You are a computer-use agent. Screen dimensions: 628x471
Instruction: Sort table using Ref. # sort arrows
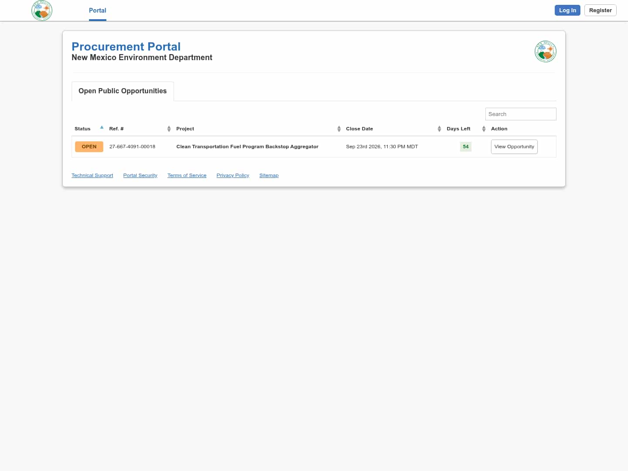(x=169, y=129)
